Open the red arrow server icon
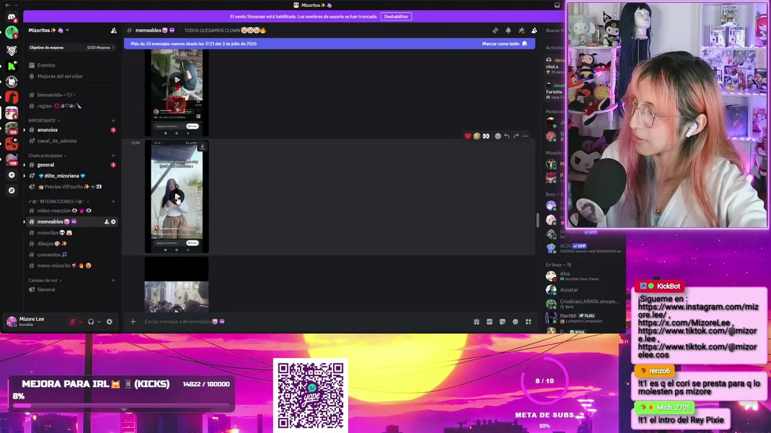This screenshot has width=771, height=433. coord(11,96)
